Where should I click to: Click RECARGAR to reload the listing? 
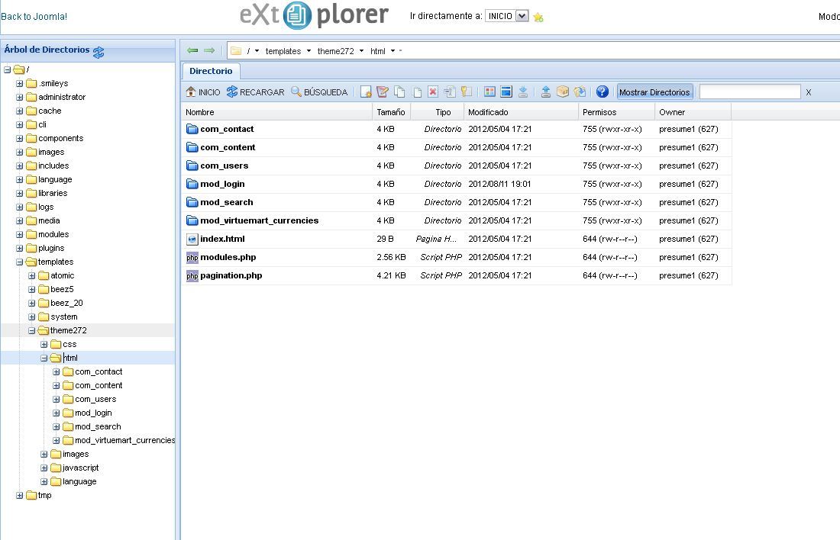(x=256, y=92)
